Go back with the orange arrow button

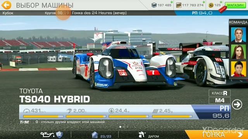pos(6,5)
